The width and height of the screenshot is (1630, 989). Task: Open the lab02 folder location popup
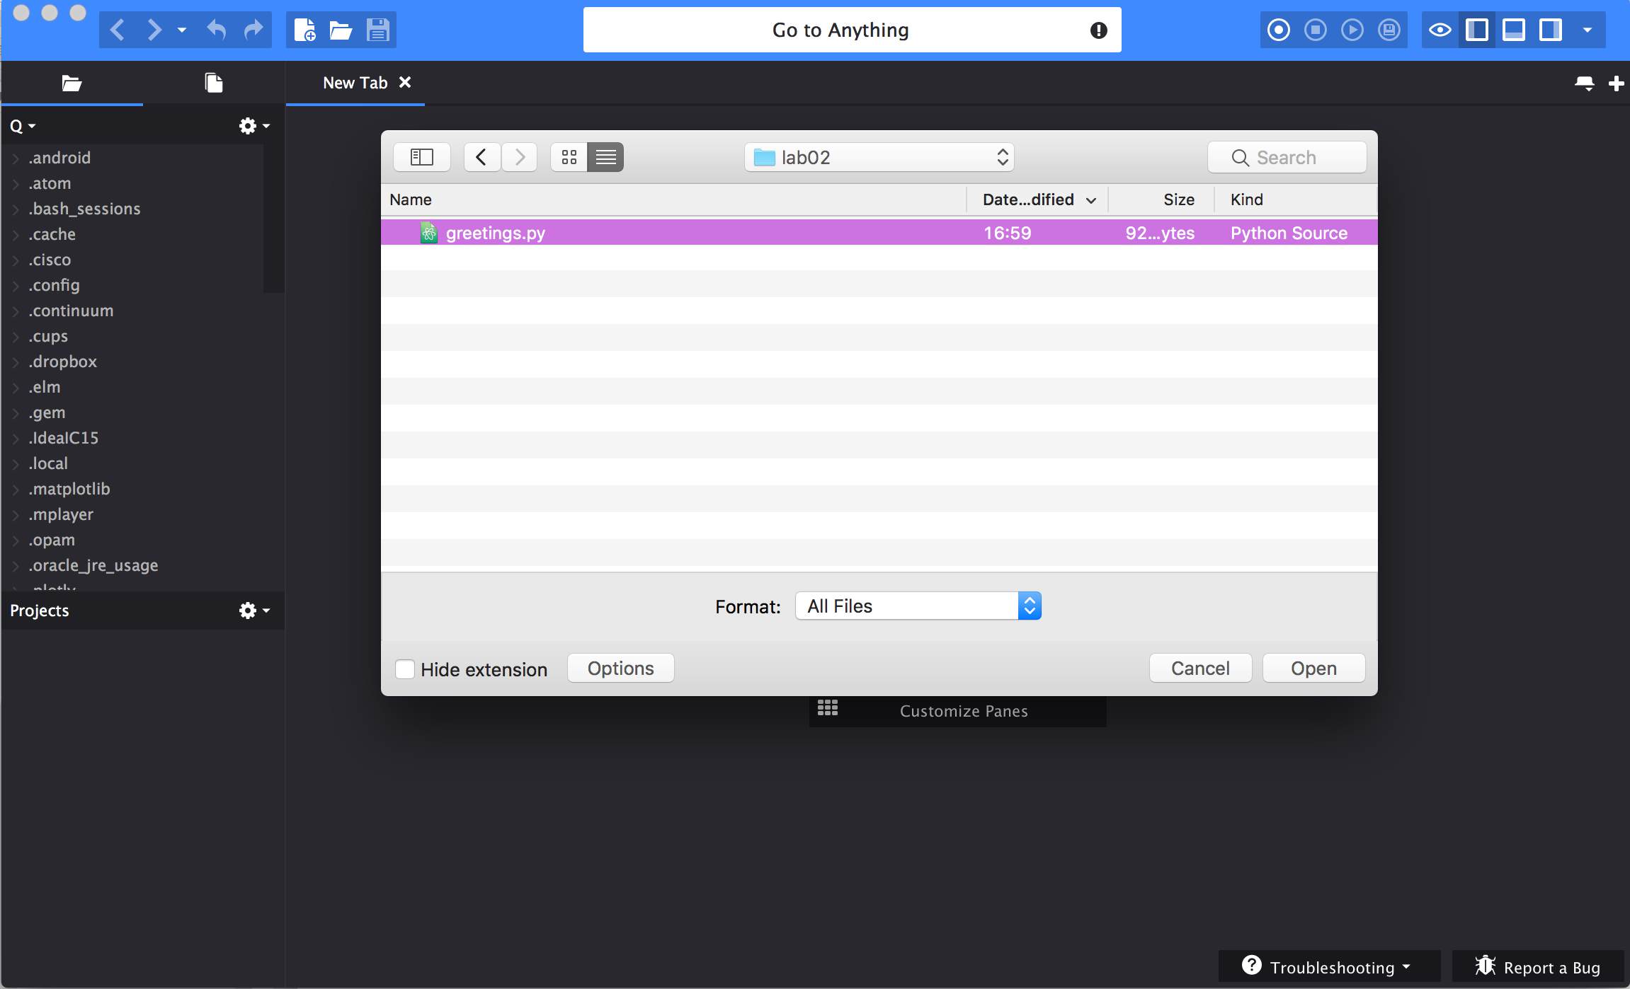tap(879, 157)
